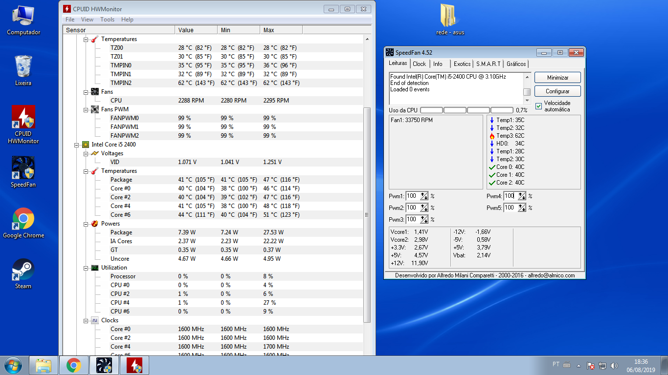Open the Lixeira recycle bin icon
668x375 pixels.
pos(23,71)
